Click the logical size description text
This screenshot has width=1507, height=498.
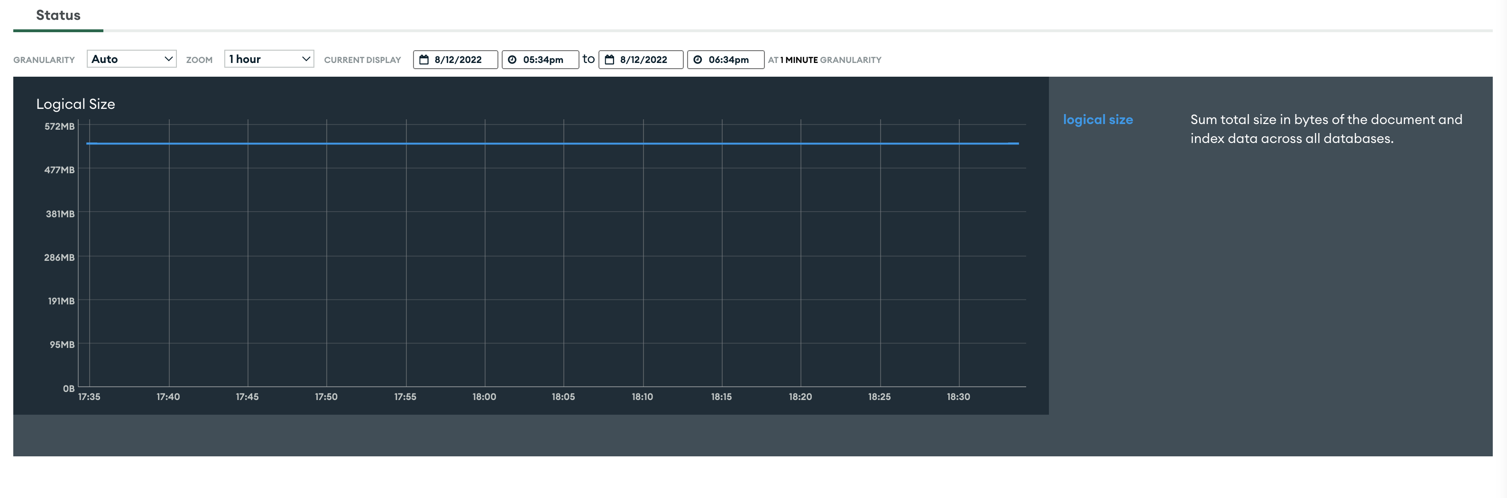(x=1326, y=129)
